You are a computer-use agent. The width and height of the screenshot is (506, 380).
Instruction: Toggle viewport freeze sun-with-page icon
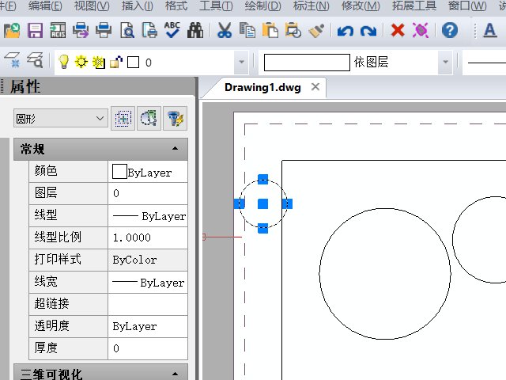(x=98, y=62)
